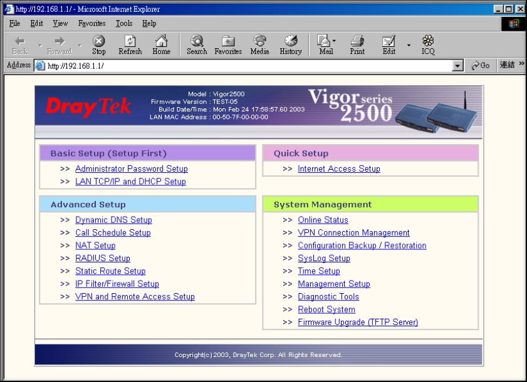Open the Search pane
Screen dimensions: 527x382
pos(197,44)
